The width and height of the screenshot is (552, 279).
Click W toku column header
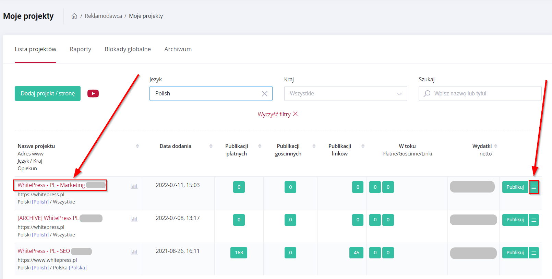click(x=407, y=146)
